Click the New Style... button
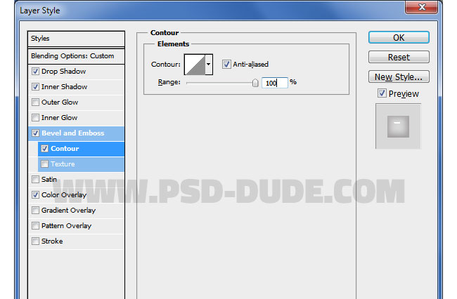This screenshot has width=457, height=299. click(x=399, y=77)
